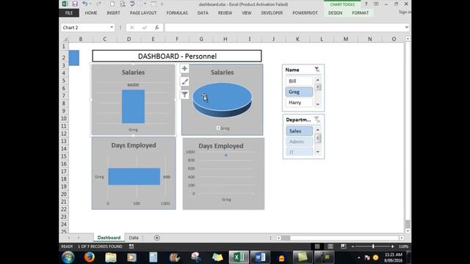470x264 pixels.
Task: Open the Calculator from the taskbar
Action: 153,257
